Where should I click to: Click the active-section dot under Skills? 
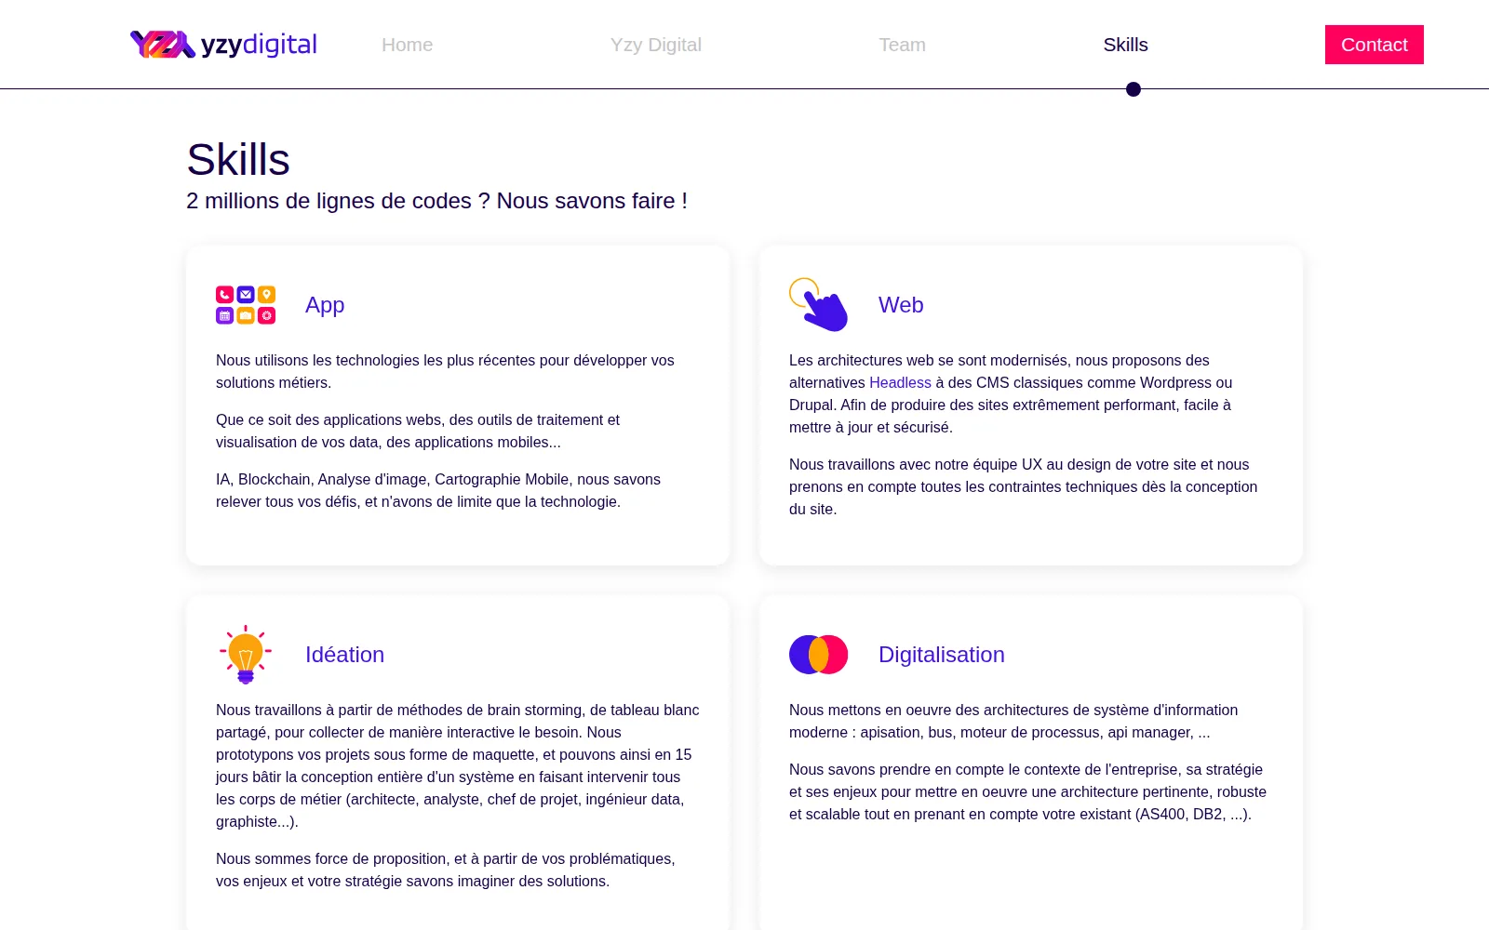point(1133,89)
